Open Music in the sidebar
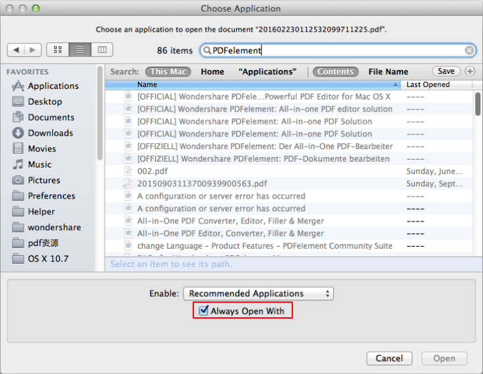The height and width of the screenshot is (374, 483). click(x=32, y=164)
